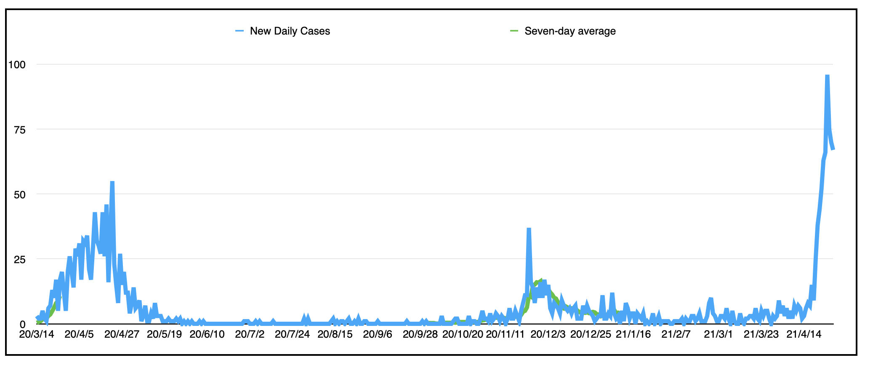Screen dimensions: 873x368
Task: Select the 20/3/14 date label
Action: pyautogui.click(x=37, y=335)
